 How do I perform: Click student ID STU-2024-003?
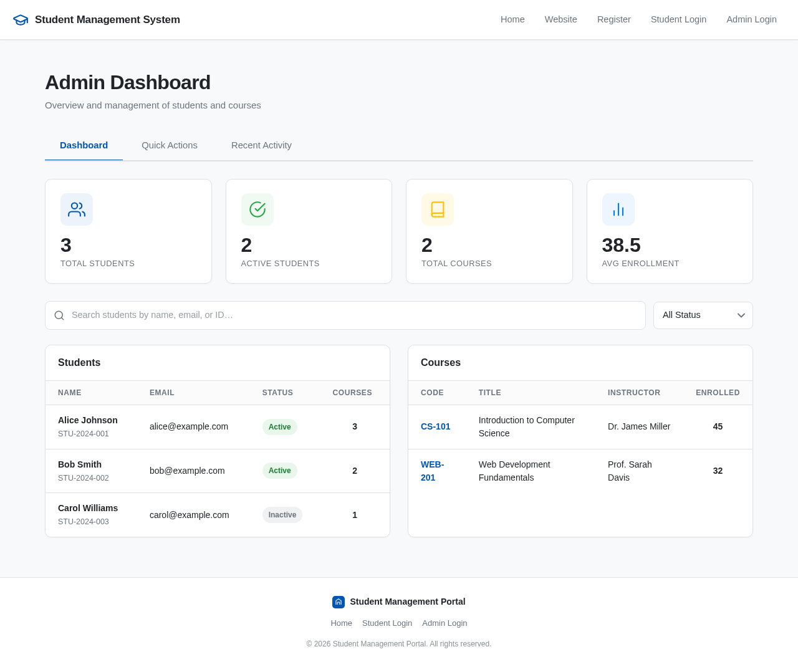click(x=84, y=522)
